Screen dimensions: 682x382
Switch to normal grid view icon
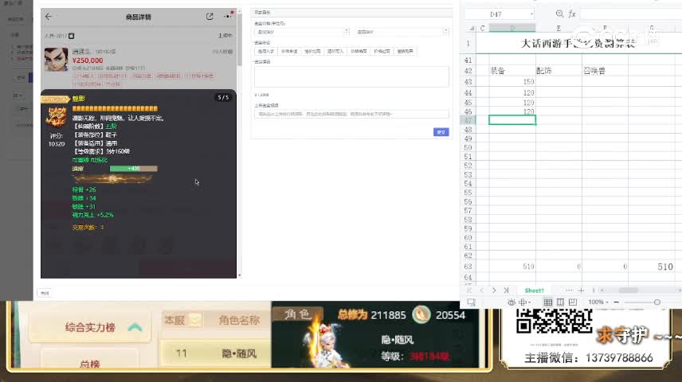pyautogui.click(x=548, y=302)
